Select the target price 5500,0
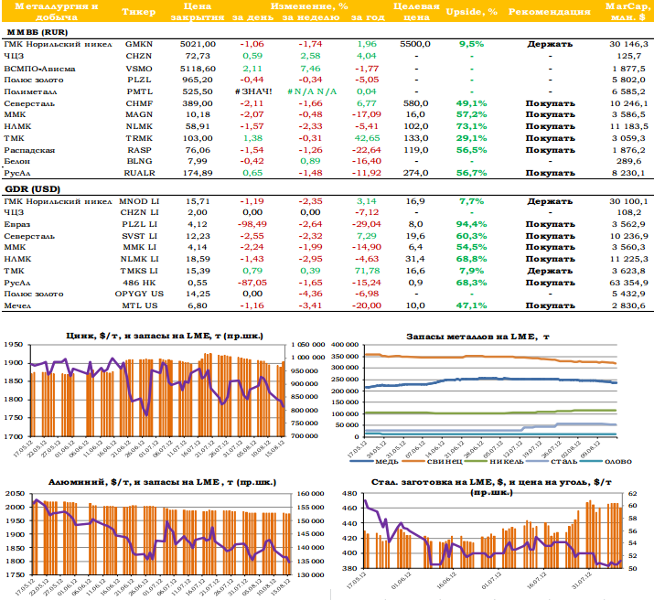 (x=415, y=44)
